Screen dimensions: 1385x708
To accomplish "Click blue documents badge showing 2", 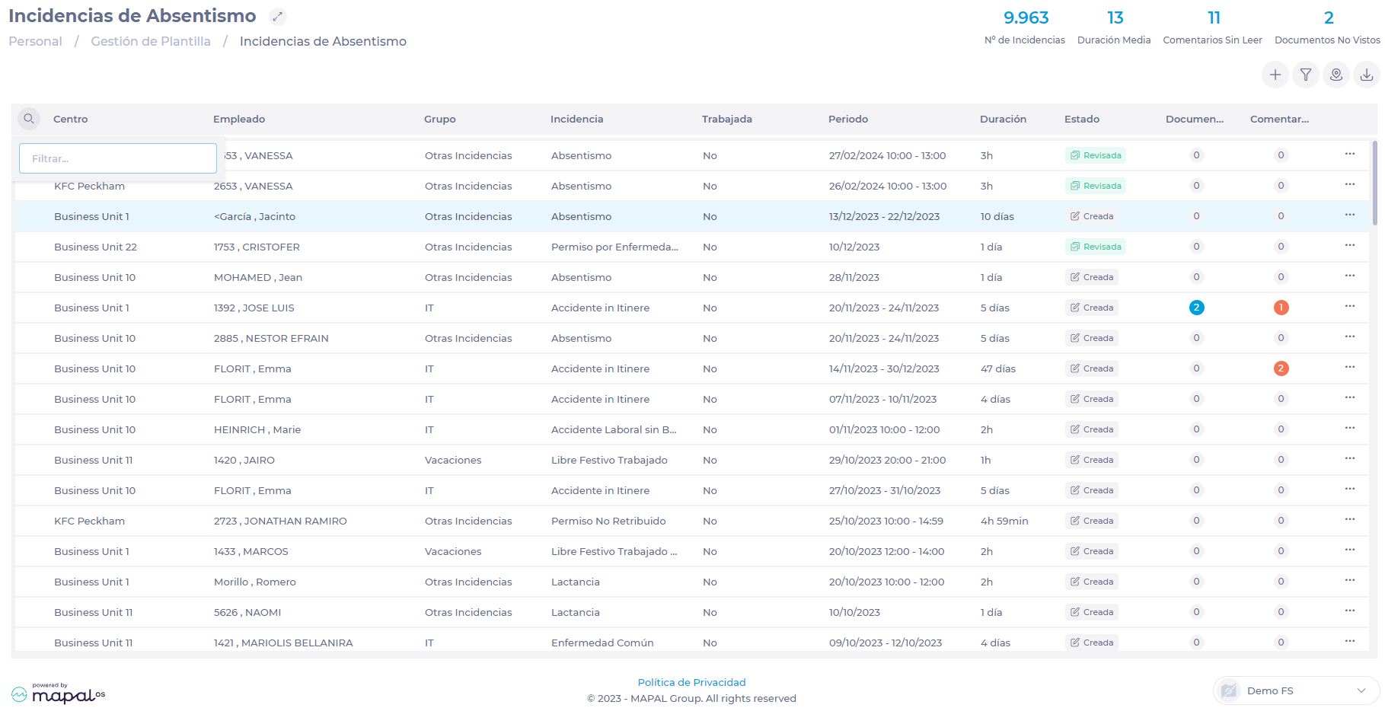I will click(x=1196, y=308).
